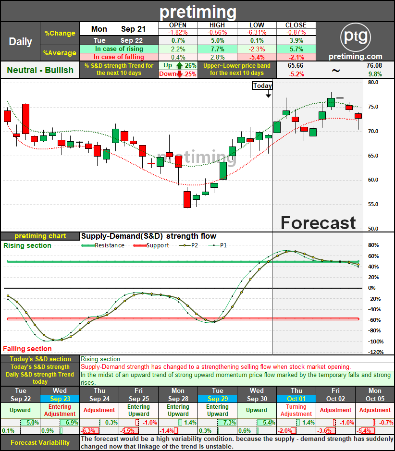This screenshot has width=395, height=451.
Task: Click the Today's S&D strength label
Action: pyautogui.click(x=40, y=367)
